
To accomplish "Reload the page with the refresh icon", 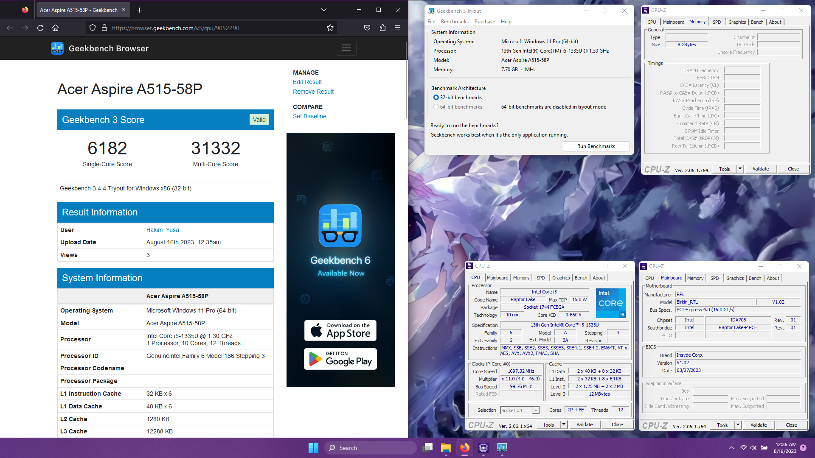I will click(40, 28).
